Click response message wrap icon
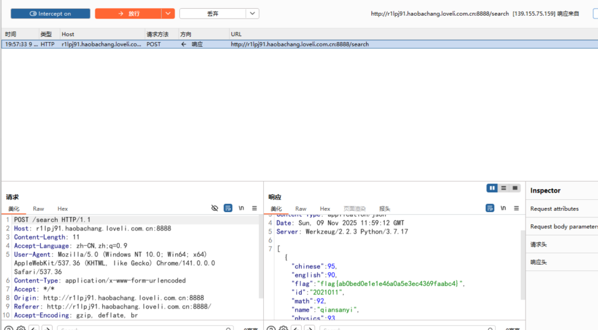 pos(490,208)
